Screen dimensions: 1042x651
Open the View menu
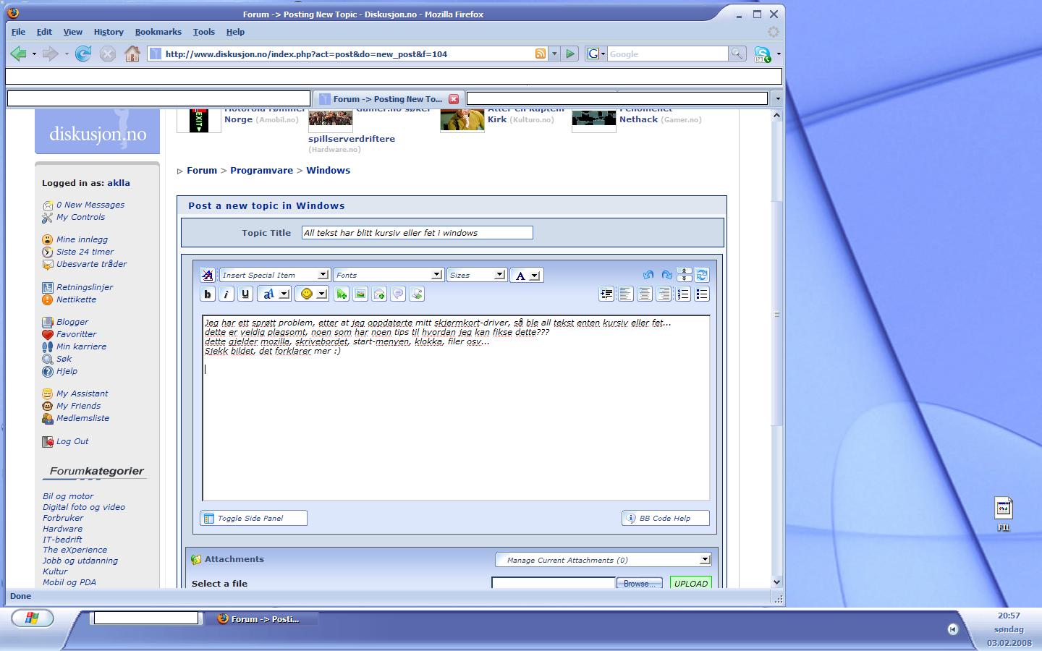click(x=72, y=32)
